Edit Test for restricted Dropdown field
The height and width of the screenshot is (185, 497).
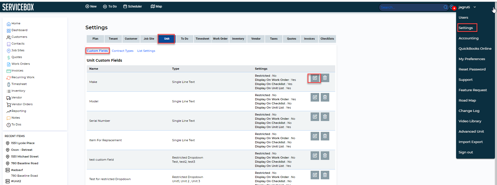coord(315,175)
